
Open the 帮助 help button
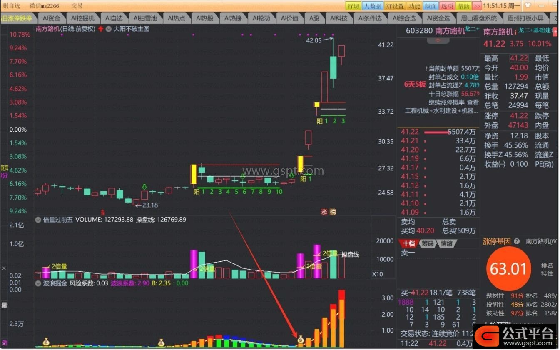coord(464,6)
